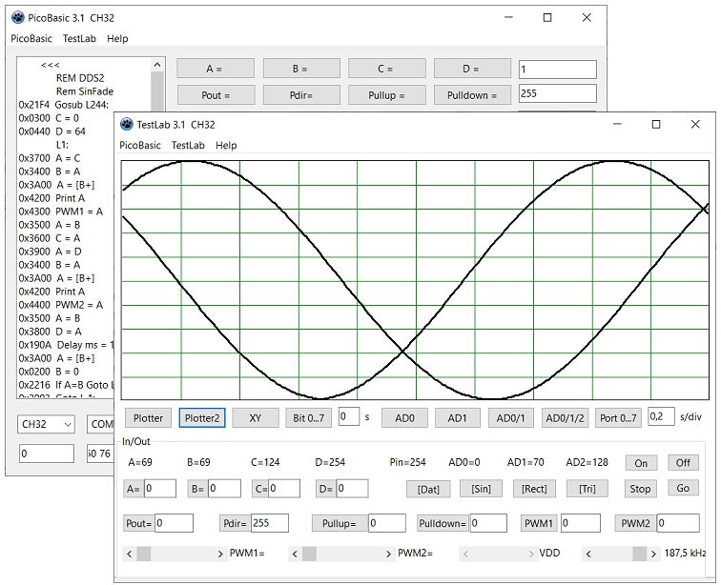Switch on output with the On button
The height and width of the screenshot is (585, 721).
point(641,463)
